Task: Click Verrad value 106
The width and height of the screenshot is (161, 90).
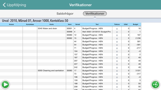Action: (x=76, y=77)
